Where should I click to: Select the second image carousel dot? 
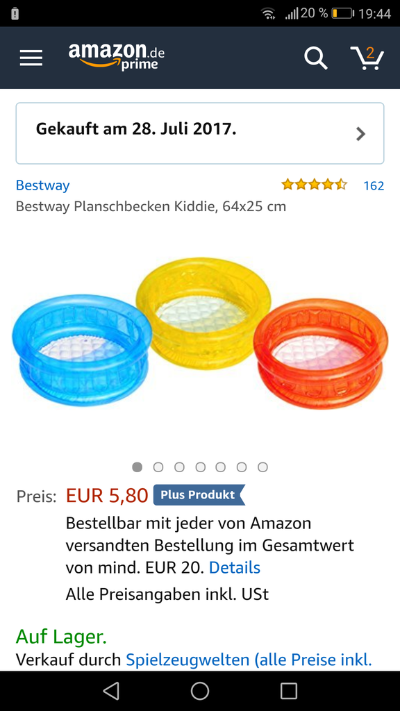[158, 467]
